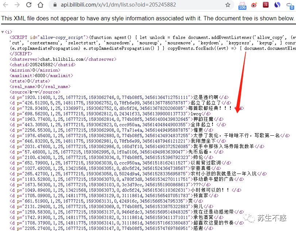
Task: Select danmaku text 催更
Action: click(198, 130)
